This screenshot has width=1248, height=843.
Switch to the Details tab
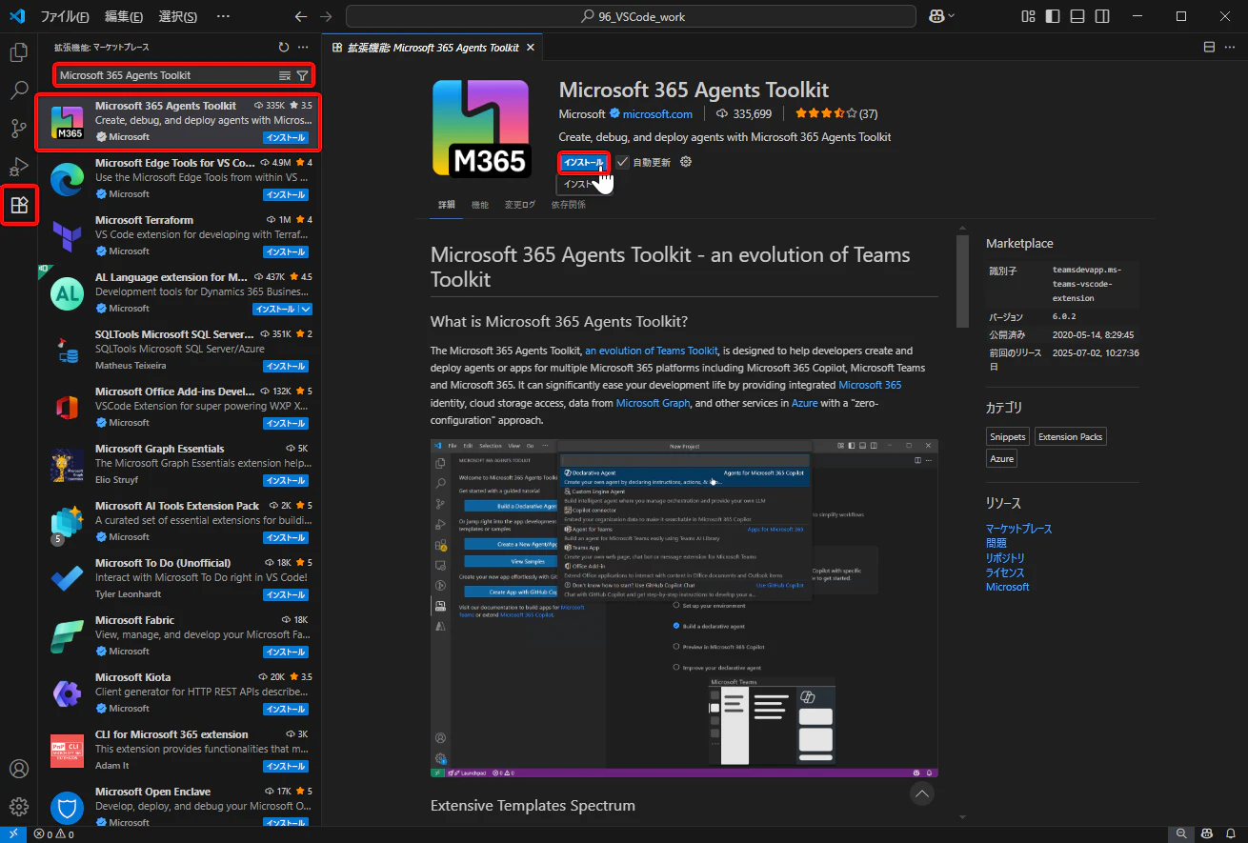[447, 205]
